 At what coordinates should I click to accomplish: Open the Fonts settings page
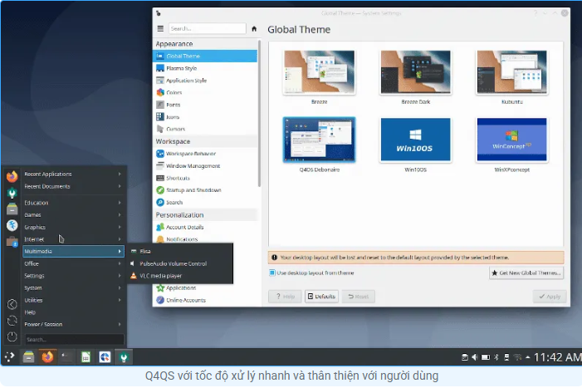pyautogui.click(x=205, y=105)
